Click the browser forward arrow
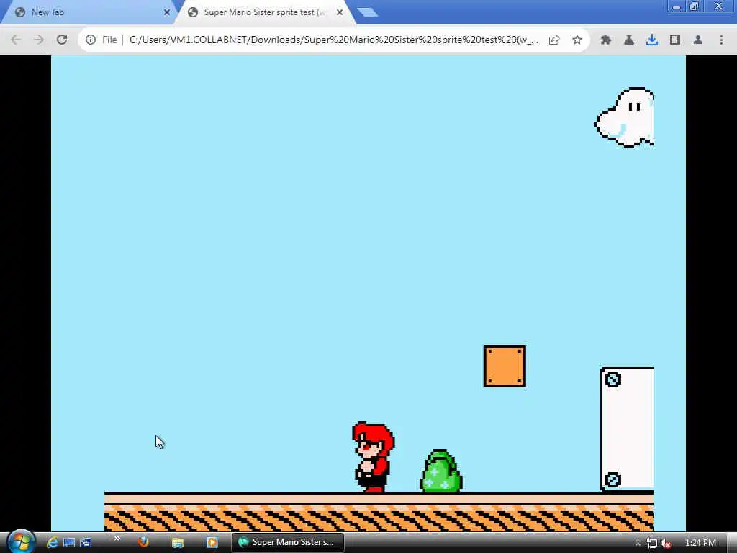Viewport: 737px width, 553px height. [x=39, y=40]
